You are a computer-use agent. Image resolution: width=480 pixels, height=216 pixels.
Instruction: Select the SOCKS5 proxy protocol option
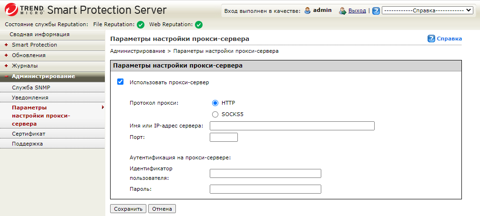tap(215, 114)
